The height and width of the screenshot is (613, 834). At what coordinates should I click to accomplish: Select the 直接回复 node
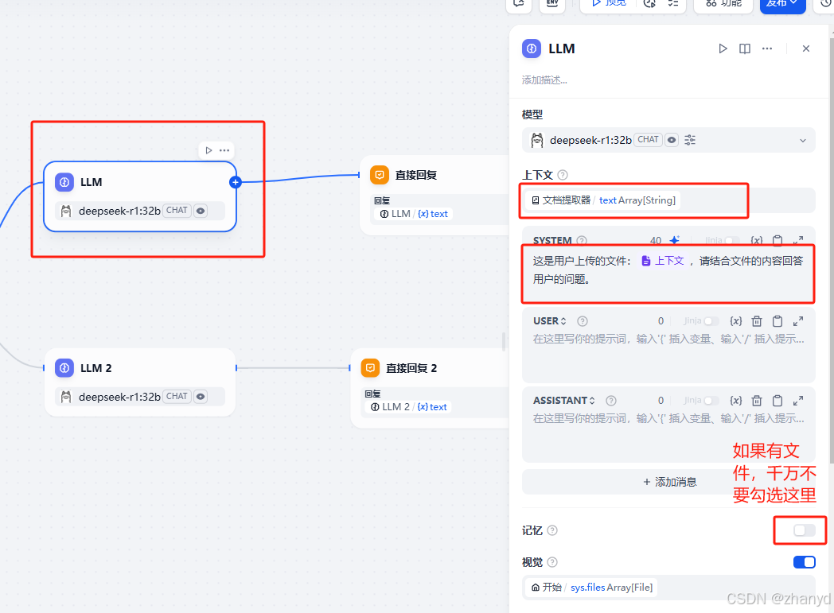(x=435, y=196)
